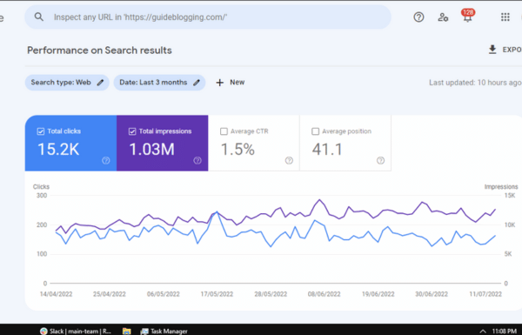Viewport: 522px width, 335px height.
Task: Click the 11:08 PM taskbar clock
Action: (x=504, y=331)
